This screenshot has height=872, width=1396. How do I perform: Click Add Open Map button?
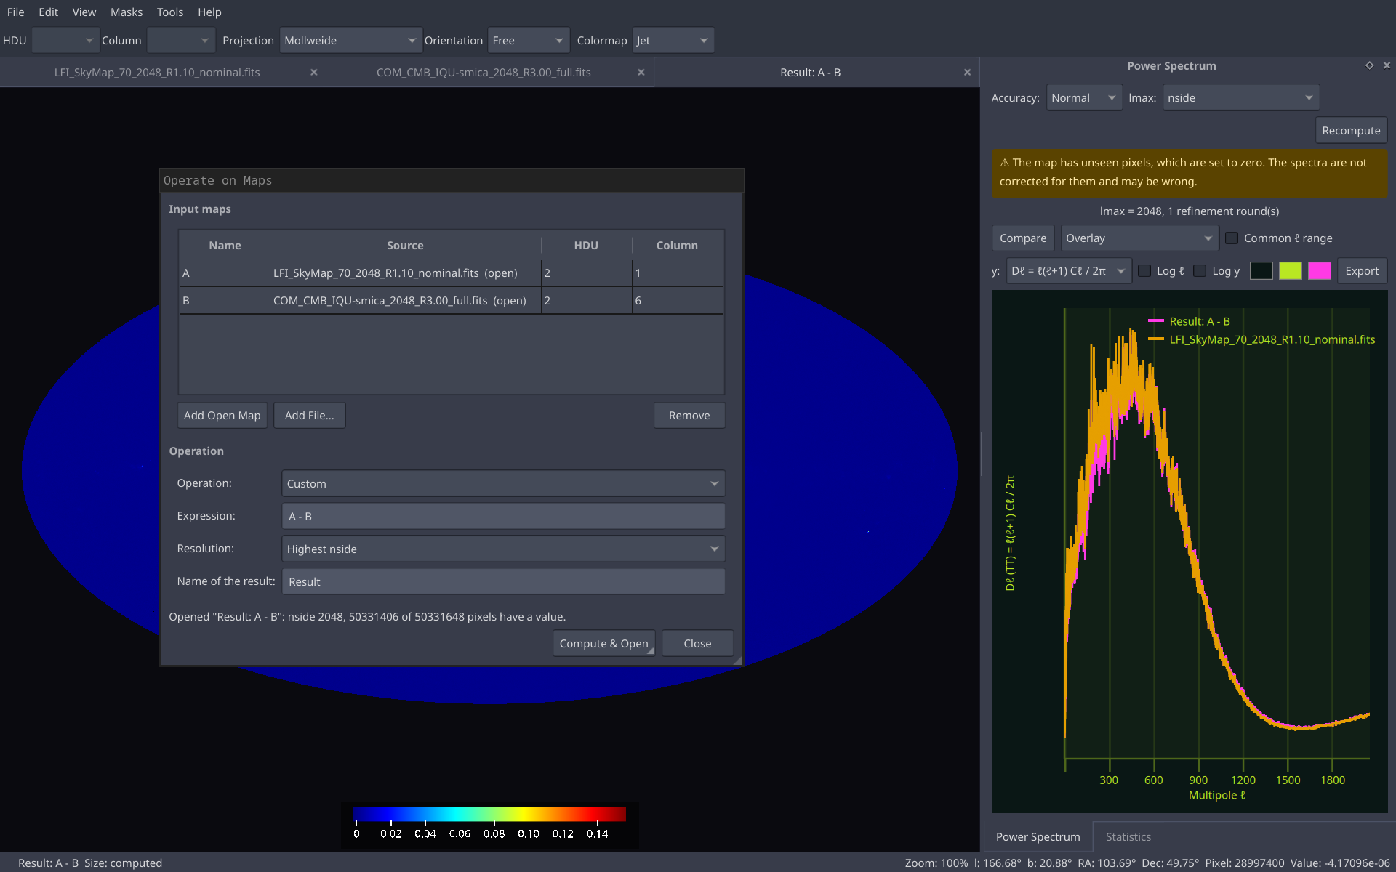click(222, 416)
